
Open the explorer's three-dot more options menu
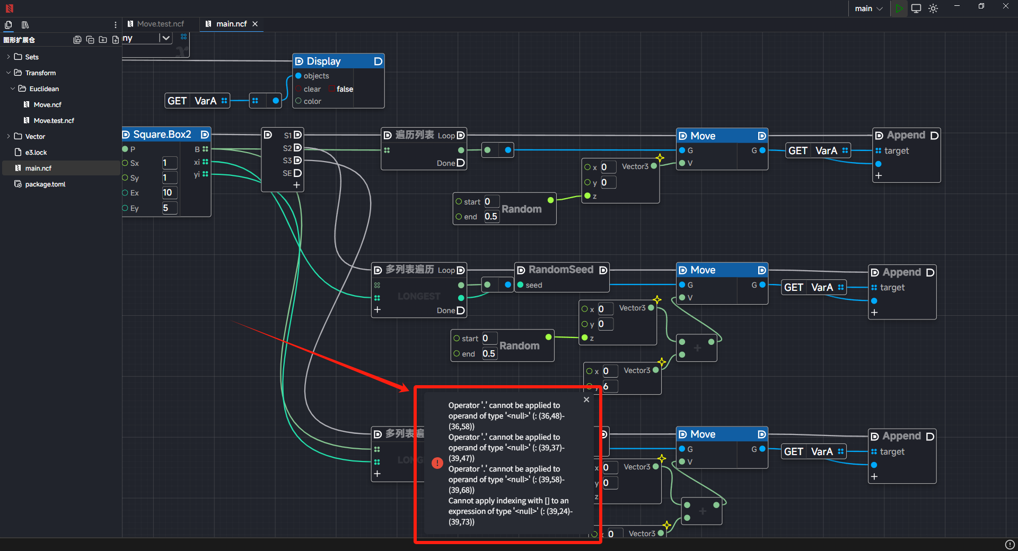coord(116,25)
